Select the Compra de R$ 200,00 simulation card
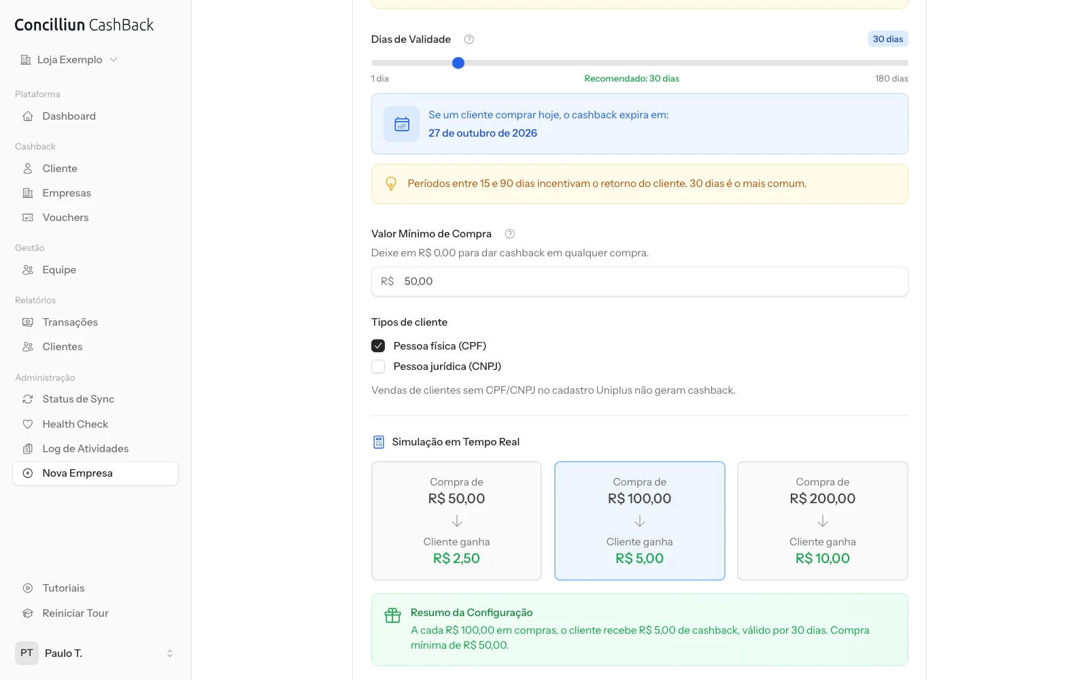Screen dimensions: 1088x680 pyautogui.click(x=823, y=521)
